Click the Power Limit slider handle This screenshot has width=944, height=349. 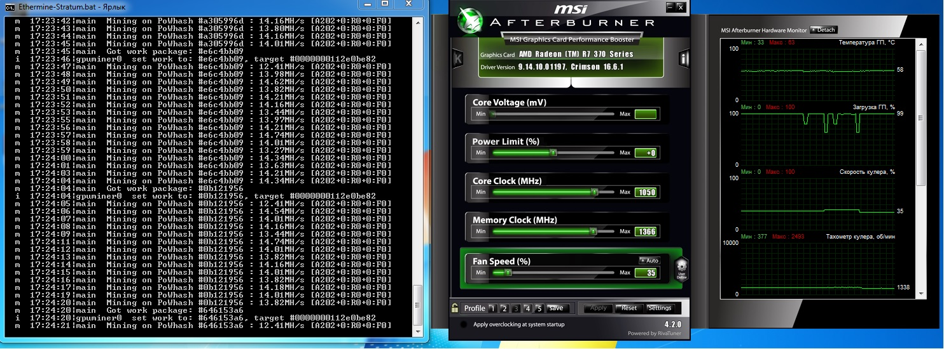(x=553, y=152)
